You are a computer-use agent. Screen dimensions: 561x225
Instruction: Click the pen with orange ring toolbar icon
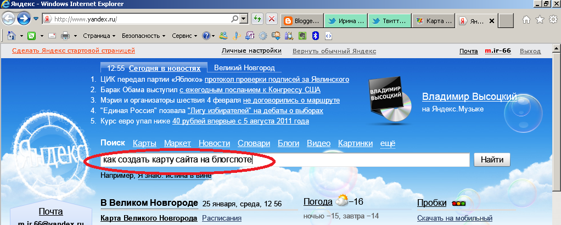pyautogui.click(x=236, y=36)
